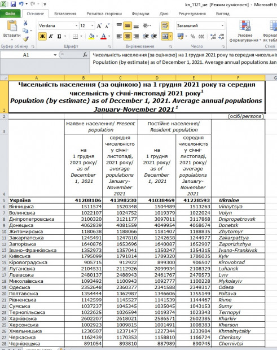Click cell value 41208106

(83, 200)
